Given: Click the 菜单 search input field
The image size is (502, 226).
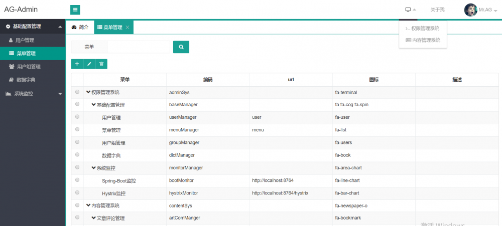Looking at the screenshot, I should [x=138, y=47].
